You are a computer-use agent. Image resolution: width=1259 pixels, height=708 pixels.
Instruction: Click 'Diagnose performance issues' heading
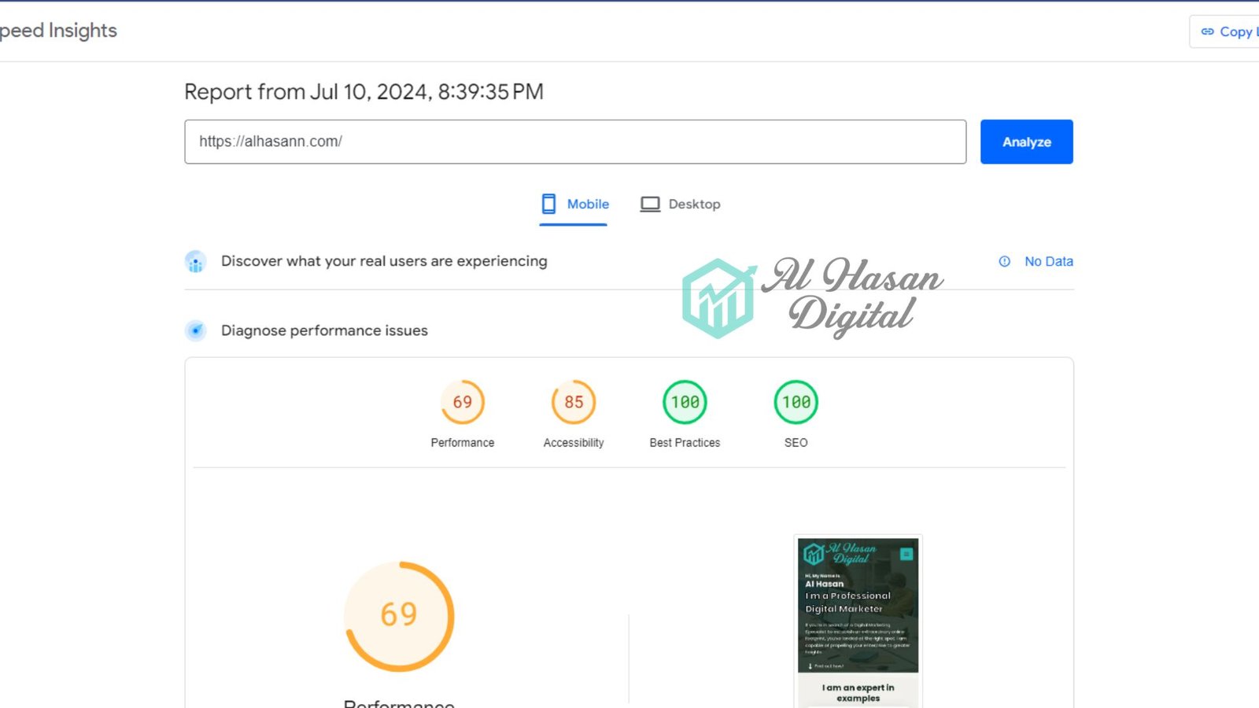click(x=324, y=330)
